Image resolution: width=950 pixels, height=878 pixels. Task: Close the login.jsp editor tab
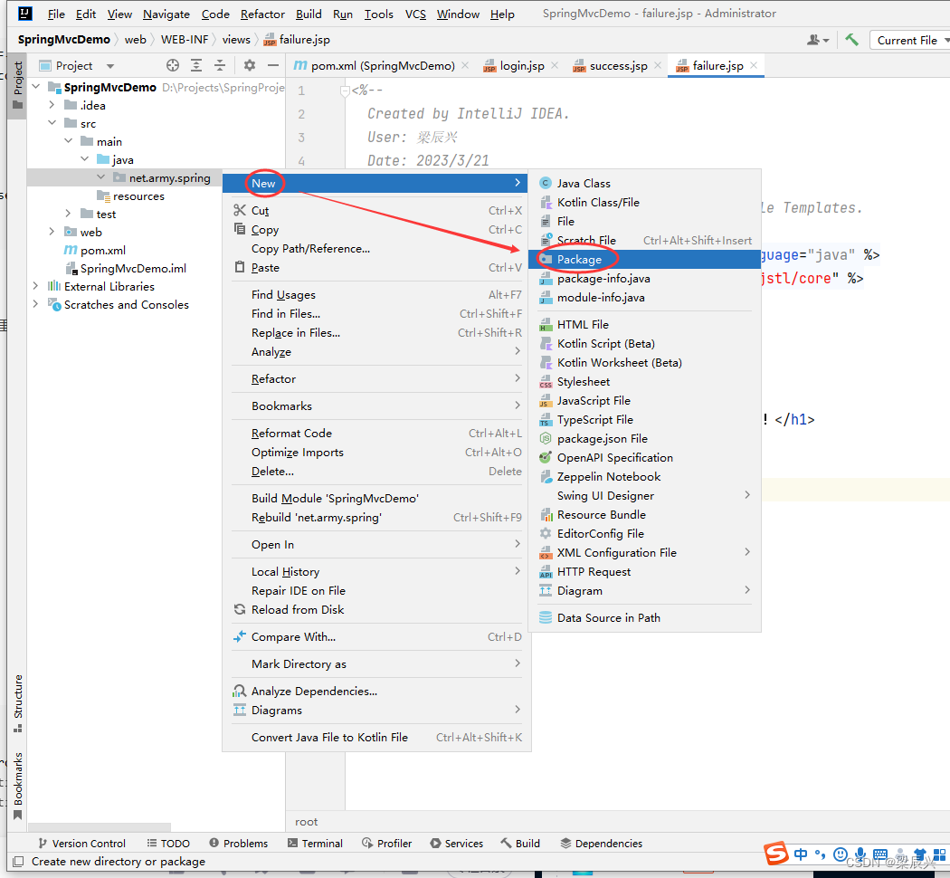[555, 65]
